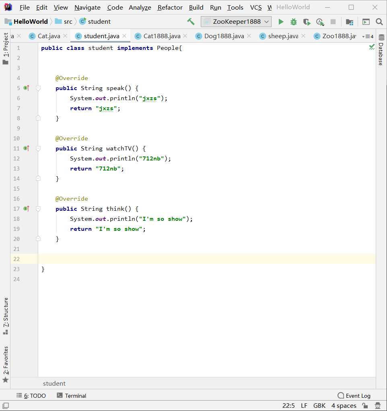
Task: Close the Cat.java tab
Action: pyautogui.click(x=65, y=36)
